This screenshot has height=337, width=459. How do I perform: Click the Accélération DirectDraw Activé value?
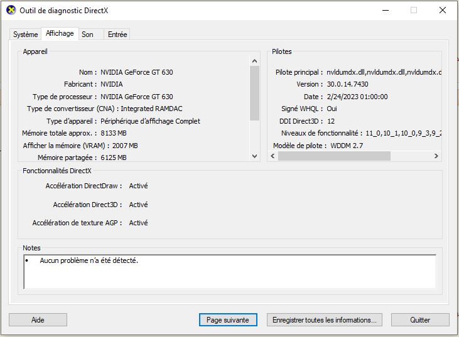139,186
